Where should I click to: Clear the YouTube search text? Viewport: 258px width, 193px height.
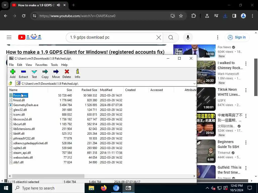[159, 37]
